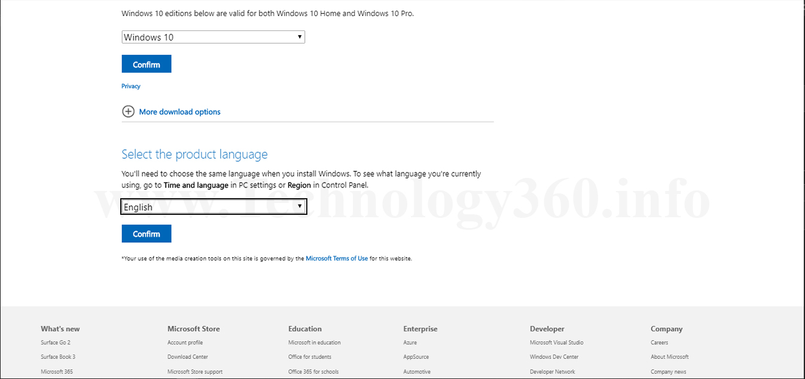Click the Company footer heading
Screen dimensions: 805x379
pyautogui.click(x=667, y=329)
